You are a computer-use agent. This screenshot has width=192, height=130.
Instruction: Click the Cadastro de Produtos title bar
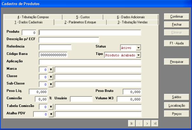point(96,4)
